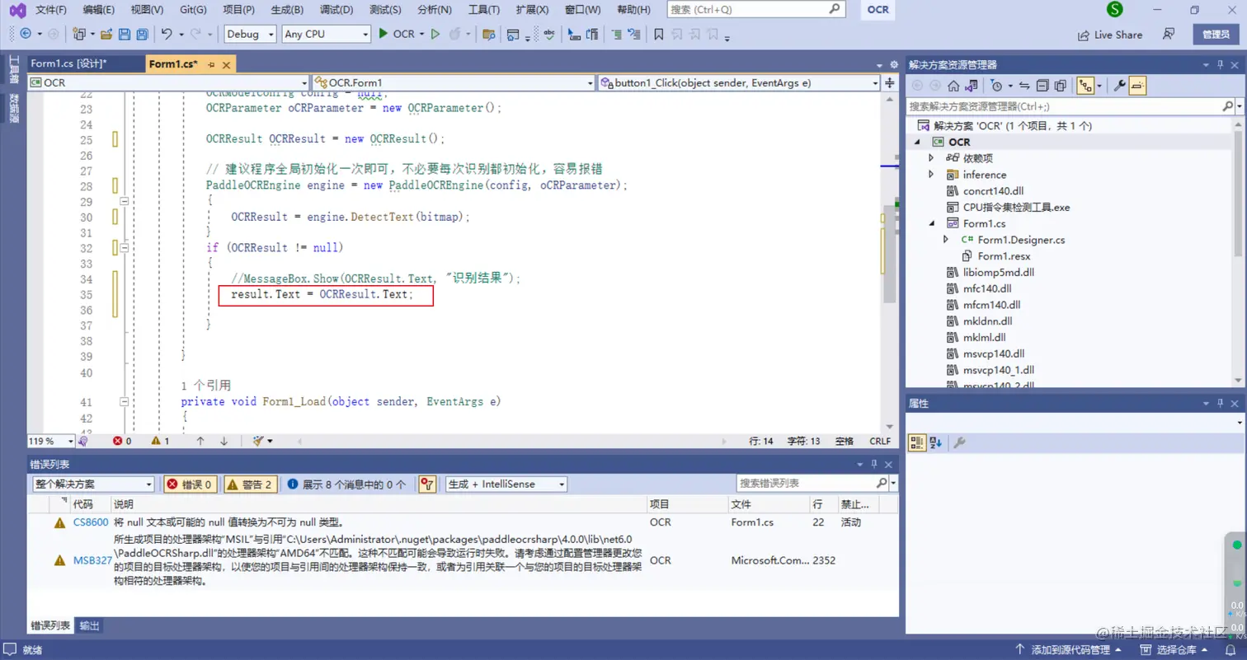Screen dimensions: 1247x660
Task: Toggle the Warnings 2 filter button
Action: click(x=251, y=484)
